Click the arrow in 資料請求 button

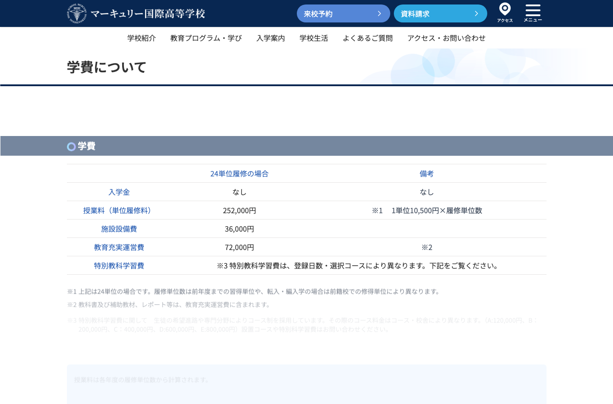[x=476, y=13]
